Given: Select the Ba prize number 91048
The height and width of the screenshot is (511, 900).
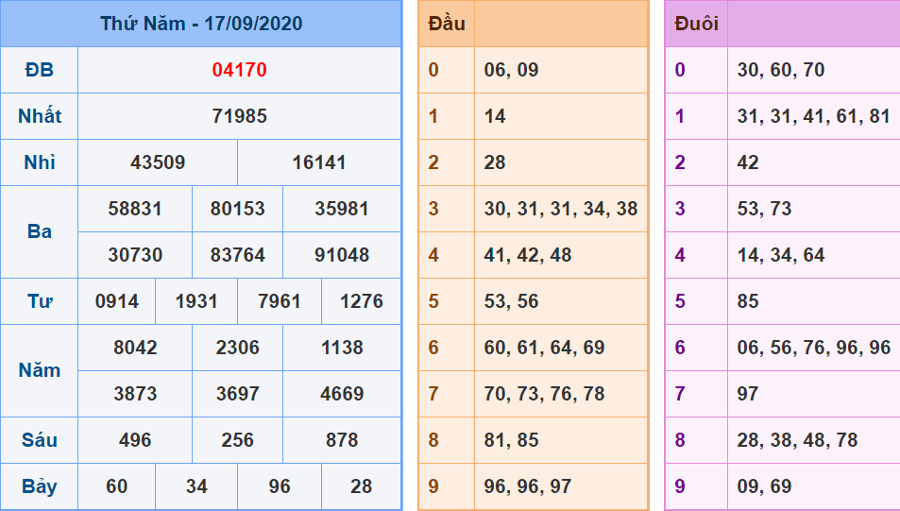Looking at the screenshot, I should 342,255.
